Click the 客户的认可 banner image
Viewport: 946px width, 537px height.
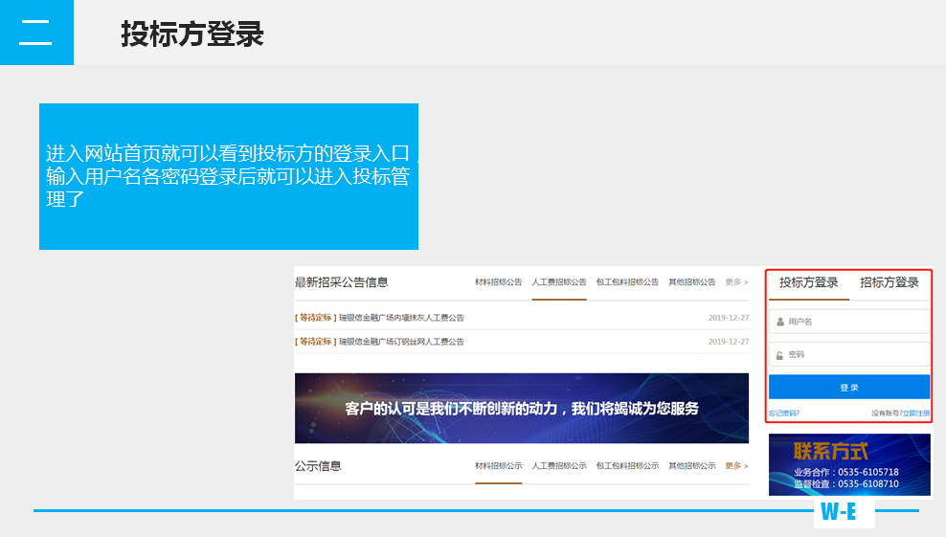click(x=521, y=409)
